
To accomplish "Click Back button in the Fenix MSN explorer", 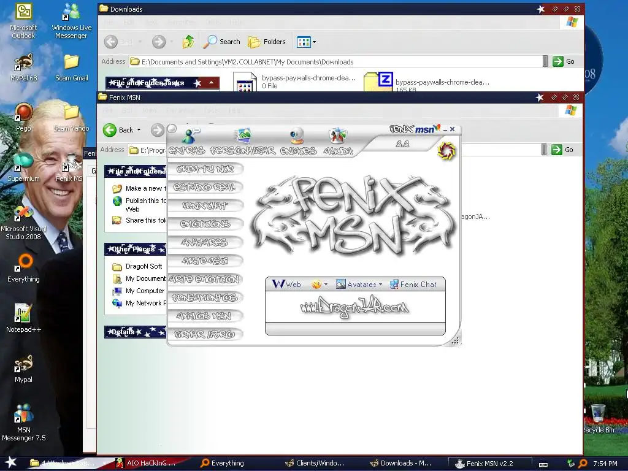I will click(117, 130).
